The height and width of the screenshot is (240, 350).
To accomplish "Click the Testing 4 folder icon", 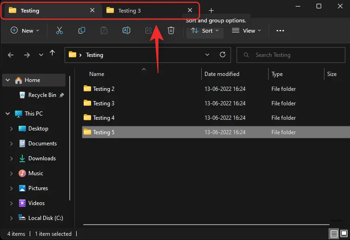I will pos(87,117).
